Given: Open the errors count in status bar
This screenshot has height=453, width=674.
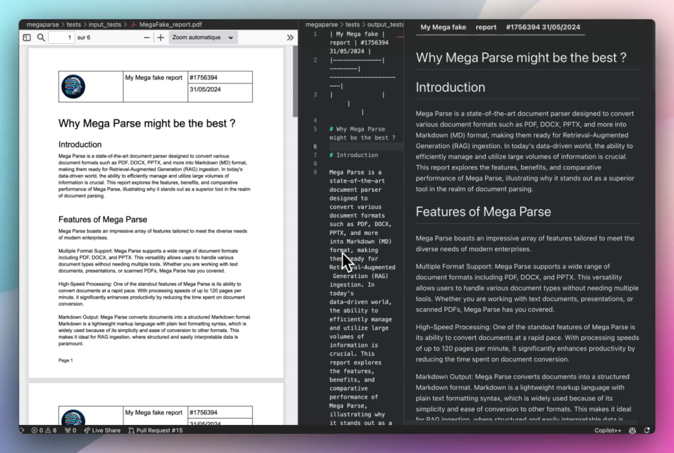Looking at the screenshot, I should (37, 431).
